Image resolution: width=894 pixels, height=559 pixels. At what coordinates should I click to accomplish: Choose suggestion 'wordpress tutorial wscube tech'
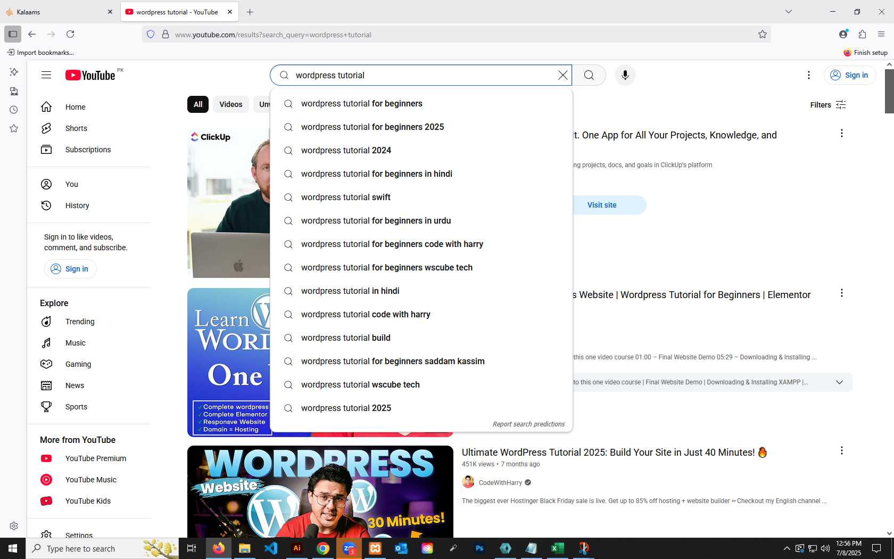coord(421,385)
